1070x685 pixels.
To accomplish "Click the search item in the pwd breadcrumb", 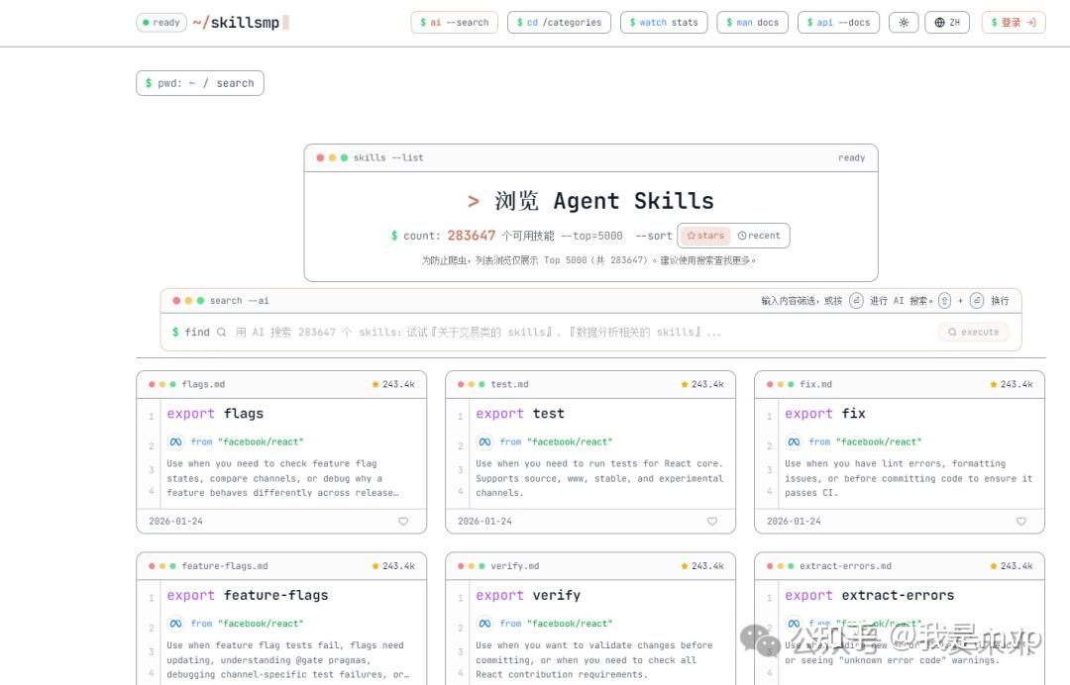I will pos(235,83).
